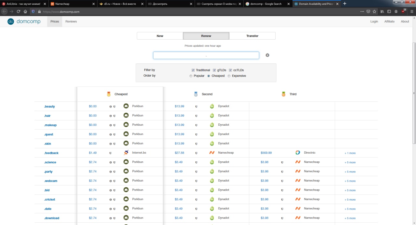Switch to the Namecheap browser tab

(x=73, y=4)
